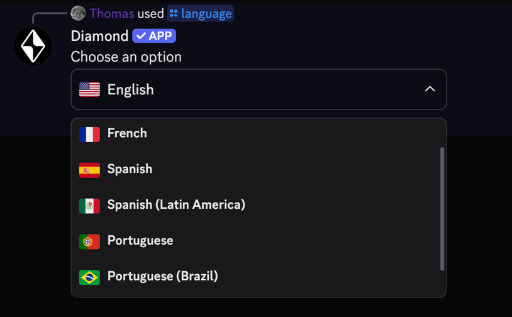Click Thomas's small profile avatar
Viewport: 512px width, 317px height.
[x=78, y=13]
